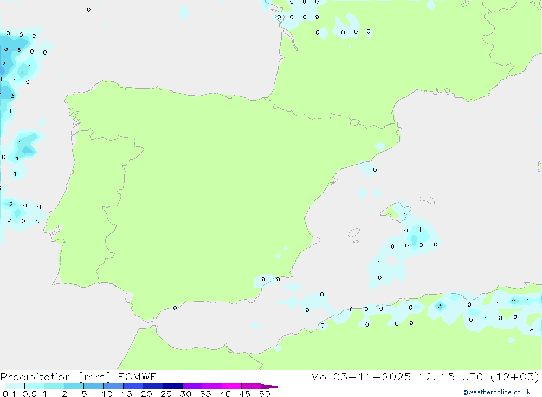The width and height of the screenshot is (542, 397).
Task: Click the swatch between 45 and 50
Action: tap(251, 386)
